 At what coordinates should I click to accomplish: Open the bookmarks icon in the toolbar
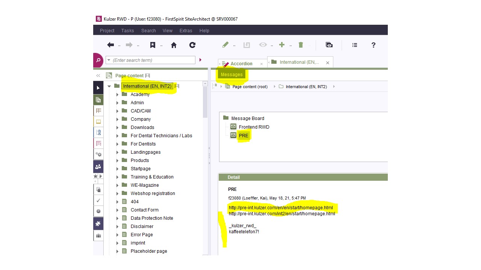point(153,45)
